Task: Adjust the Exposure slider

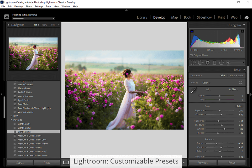Action: pyautogui.click(x=220, y=111)
